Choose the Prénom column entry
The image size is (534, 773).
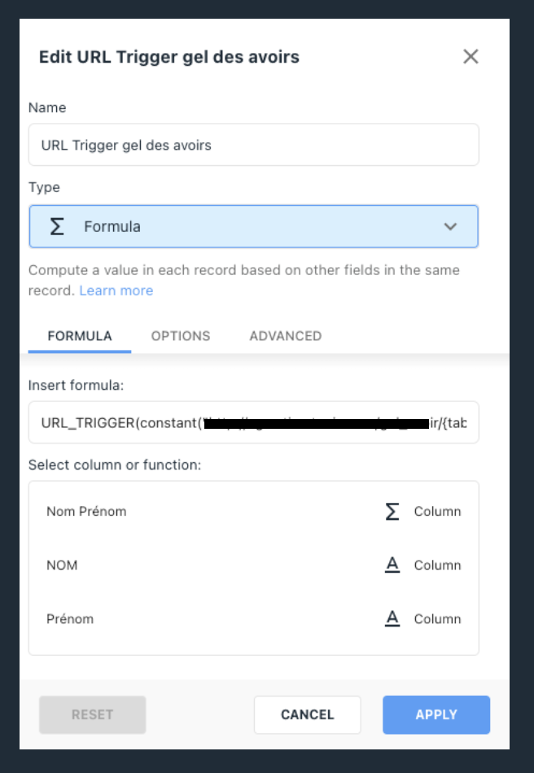[253, 618]
